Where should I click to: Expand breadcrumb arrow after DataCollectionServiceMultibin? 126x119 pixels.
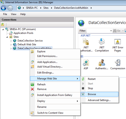(x=91, y=8)
